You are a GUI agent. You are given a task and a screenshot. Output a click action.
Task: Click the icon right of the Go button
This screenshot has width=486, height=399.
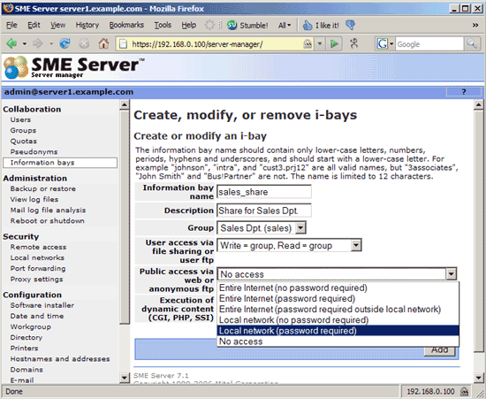[x=354, y=43]
